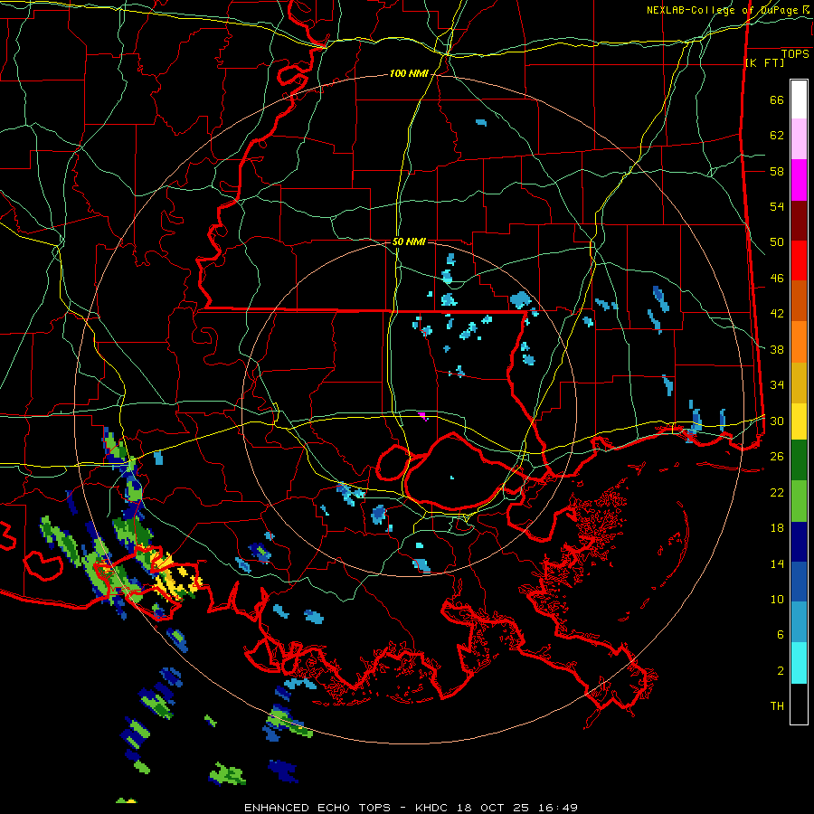
Task: Click the 22 legend value
Action: point(777,493)
